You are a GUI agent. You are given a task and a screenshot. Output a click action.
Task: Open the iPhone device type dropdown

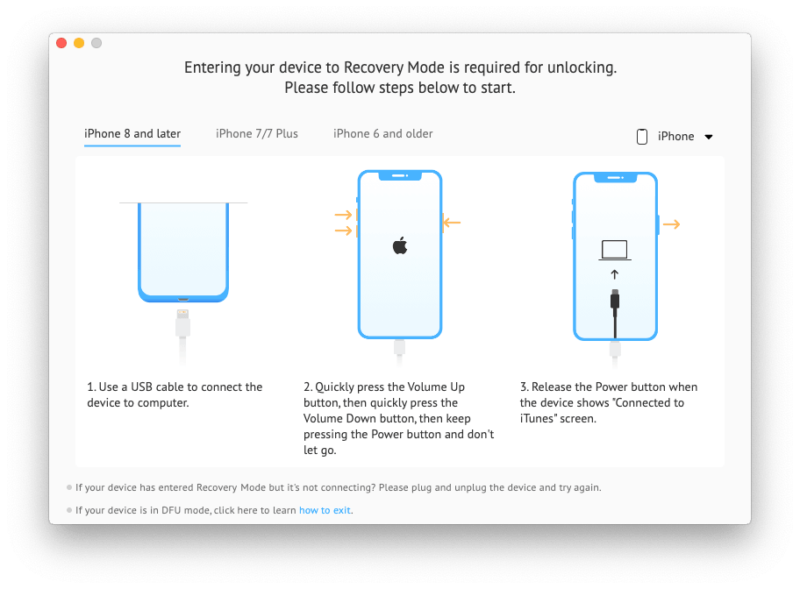677,136
